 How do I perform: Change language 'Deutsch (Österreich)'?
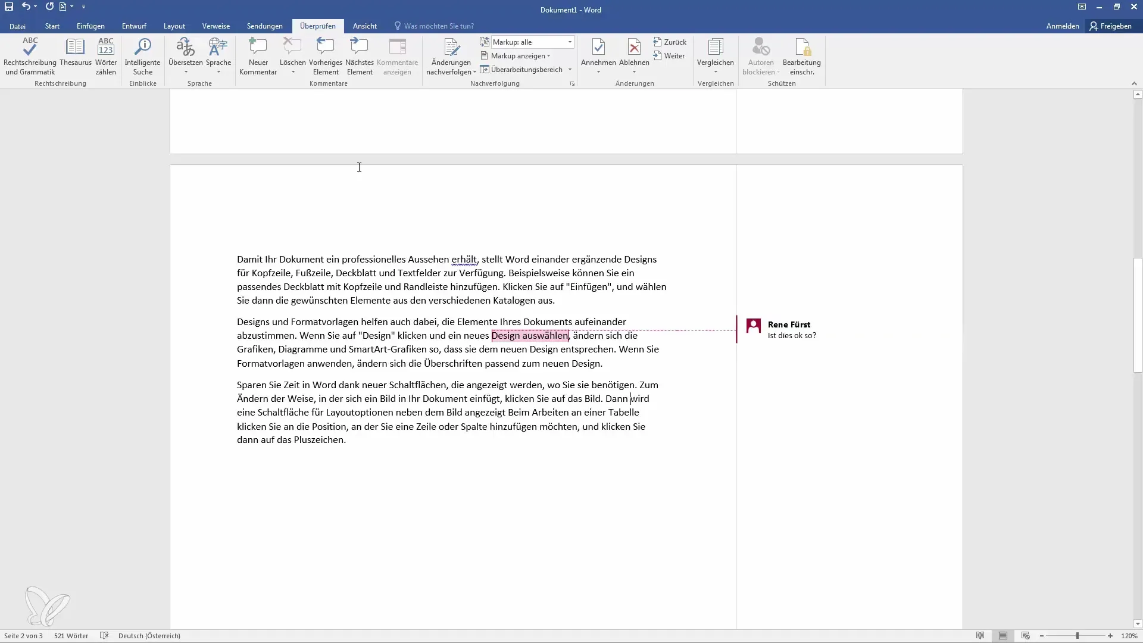149,636
